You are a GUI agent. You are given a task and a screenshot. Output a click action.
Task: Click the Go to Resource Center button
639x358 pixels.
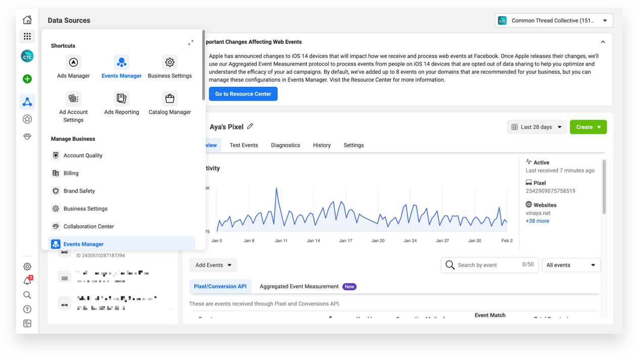point(243,94)
